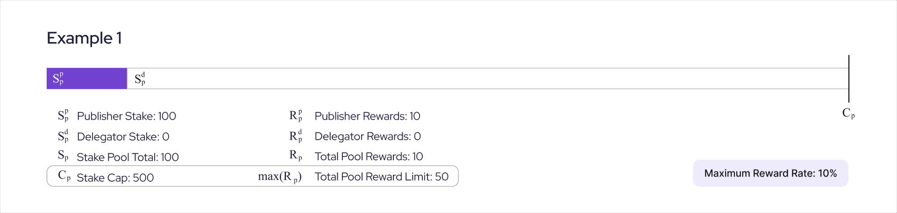The height and width of the screenshot is (213, 897).
Task: Click the Stake Pool Total: 100 text
Action: [x=128, y=157]
